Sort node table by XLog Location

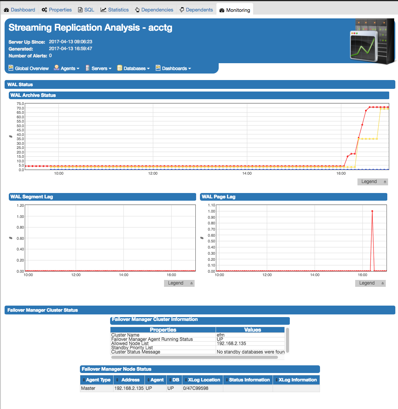203,380
